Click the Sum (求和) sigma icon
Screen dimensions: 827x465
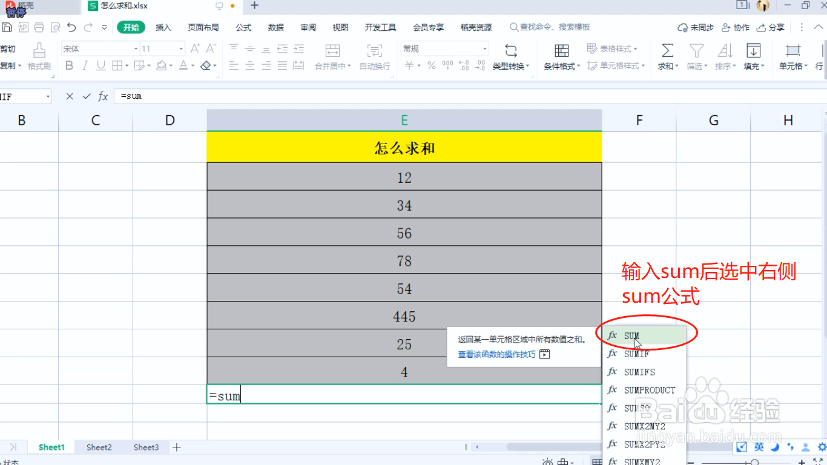point(668,50)
